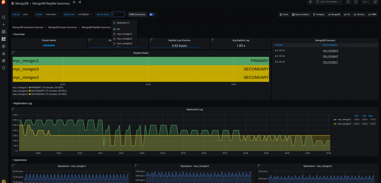Click the myc_mongoc3 service name link

(330, 51)
